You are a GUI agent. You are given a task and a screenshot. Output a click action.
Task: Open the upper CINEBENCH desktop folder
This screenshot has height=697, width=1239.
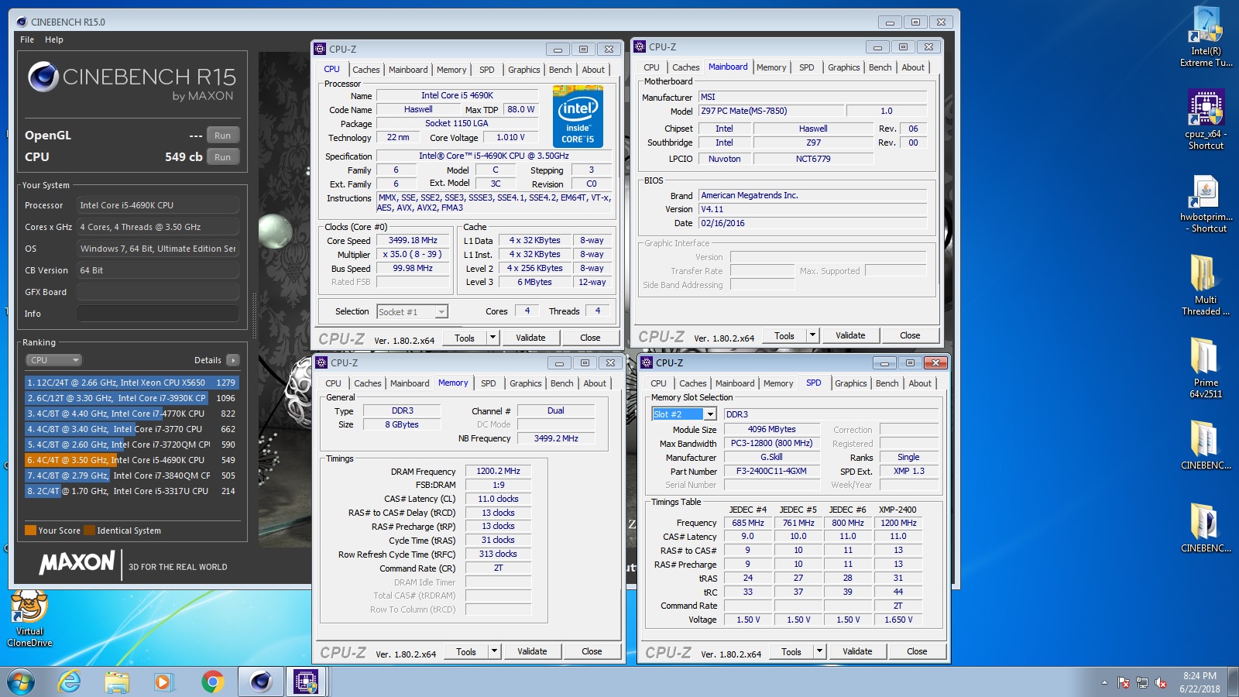pyautogui.click(x=1206, y=445)
